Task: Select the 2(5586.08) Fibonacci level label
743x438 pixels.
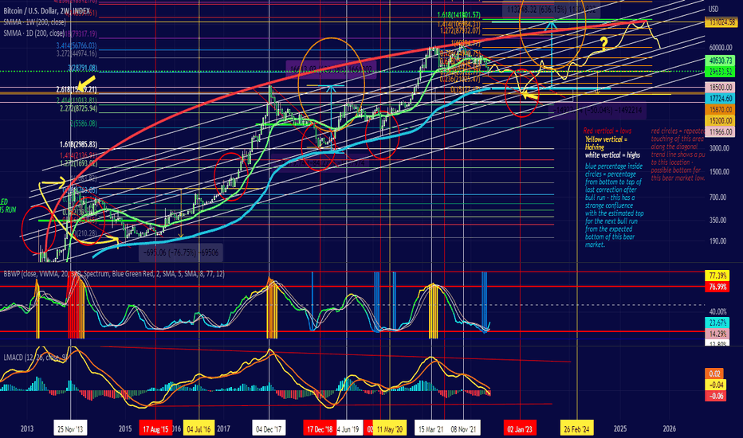Action: pyautogui.click(x=84, y=123)
